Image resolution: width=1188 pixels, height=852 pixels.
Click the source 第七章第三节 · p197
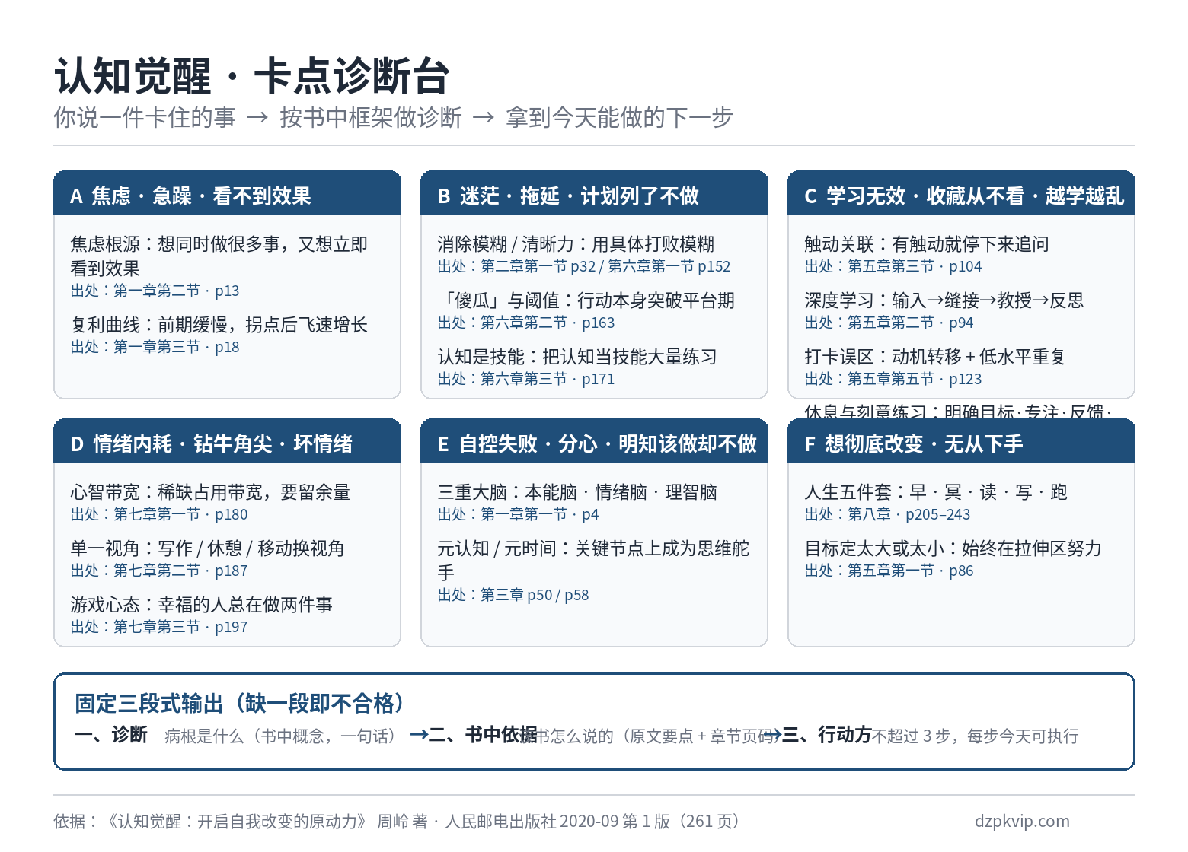point(159,627)
